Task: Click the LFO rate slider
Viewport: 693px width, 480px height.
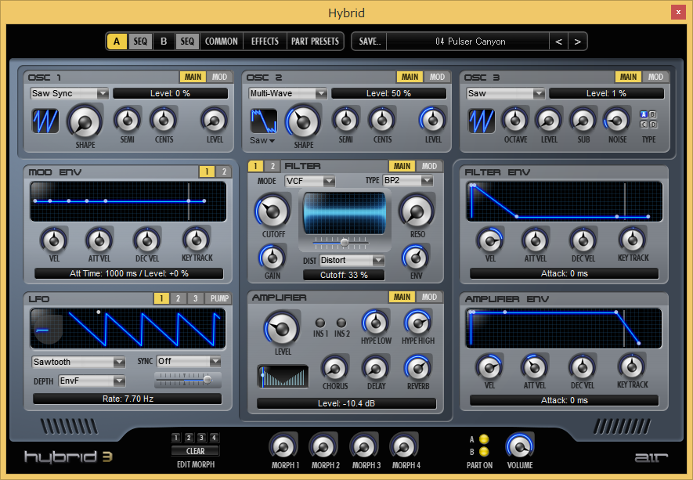Action: [x=188, y=379]
